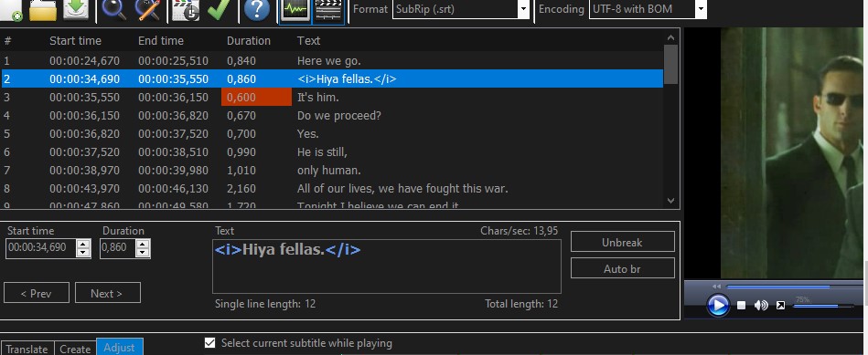Open the Find magnifier icon
868x355 pixels.
click(114, 9)
